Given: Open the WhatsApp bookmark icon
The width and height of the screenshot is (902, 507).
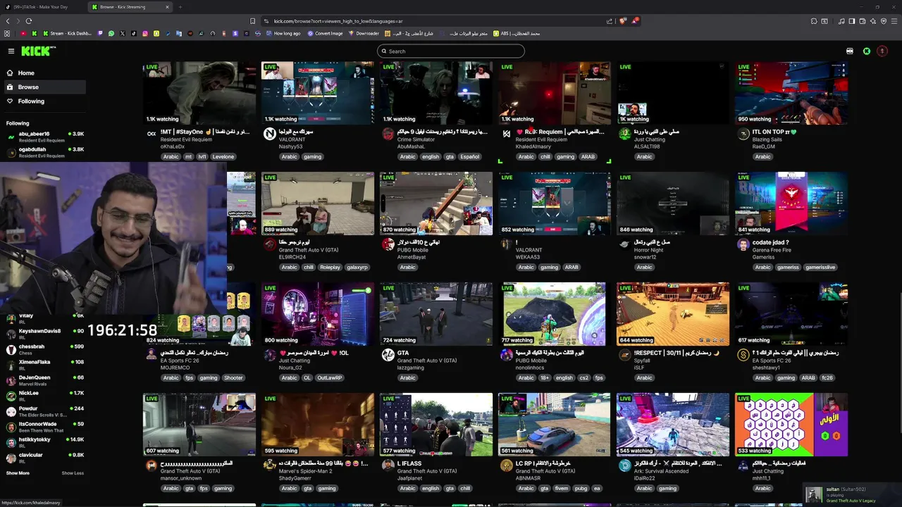Looking at the screenshot, I should (111, 33).
